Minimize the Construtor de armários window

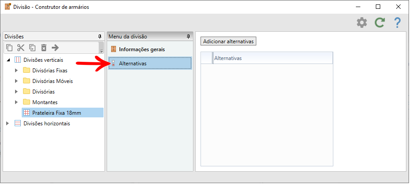tap(358, 7)
